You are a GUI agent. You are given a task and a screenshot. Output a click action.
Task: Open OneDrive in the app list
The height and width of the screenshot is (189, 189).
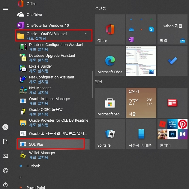click(x=53, y=15)
